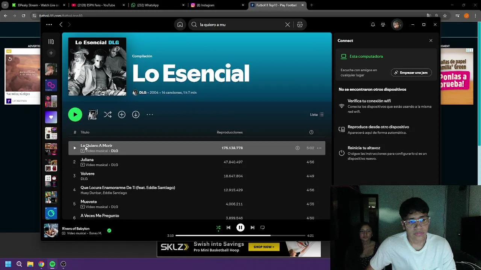Click the Lo Esencial album cover art
The image size is (481, 270).
(x=97, y=67)
